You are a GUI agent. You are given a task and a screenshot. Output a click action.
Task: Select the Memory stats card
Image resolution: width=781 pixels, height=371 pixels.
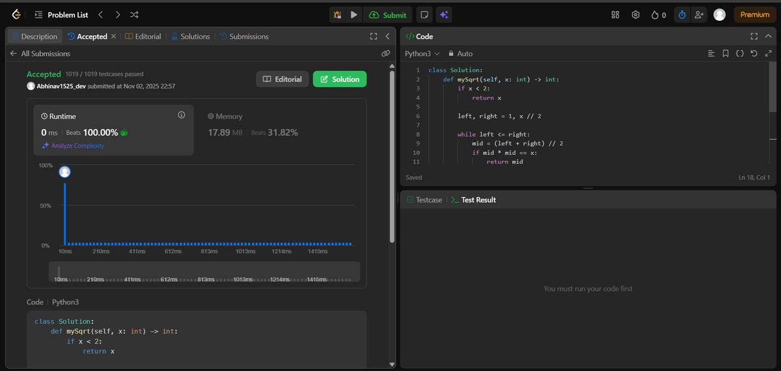[280, 130]
